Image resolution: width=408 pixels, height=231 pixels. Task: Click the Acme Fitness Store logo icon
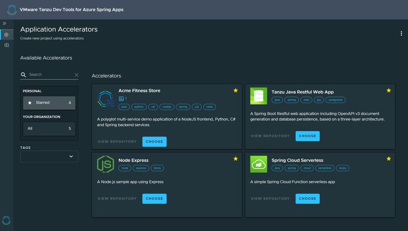(x=105, y=99)
